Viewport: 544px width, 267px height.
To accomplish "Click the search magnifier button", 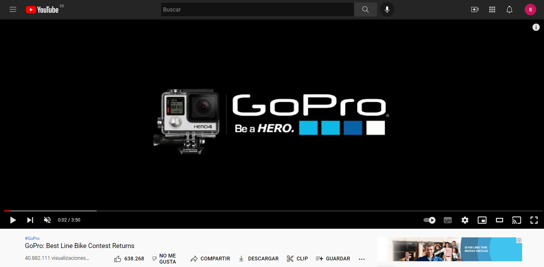I will (365, 9).
